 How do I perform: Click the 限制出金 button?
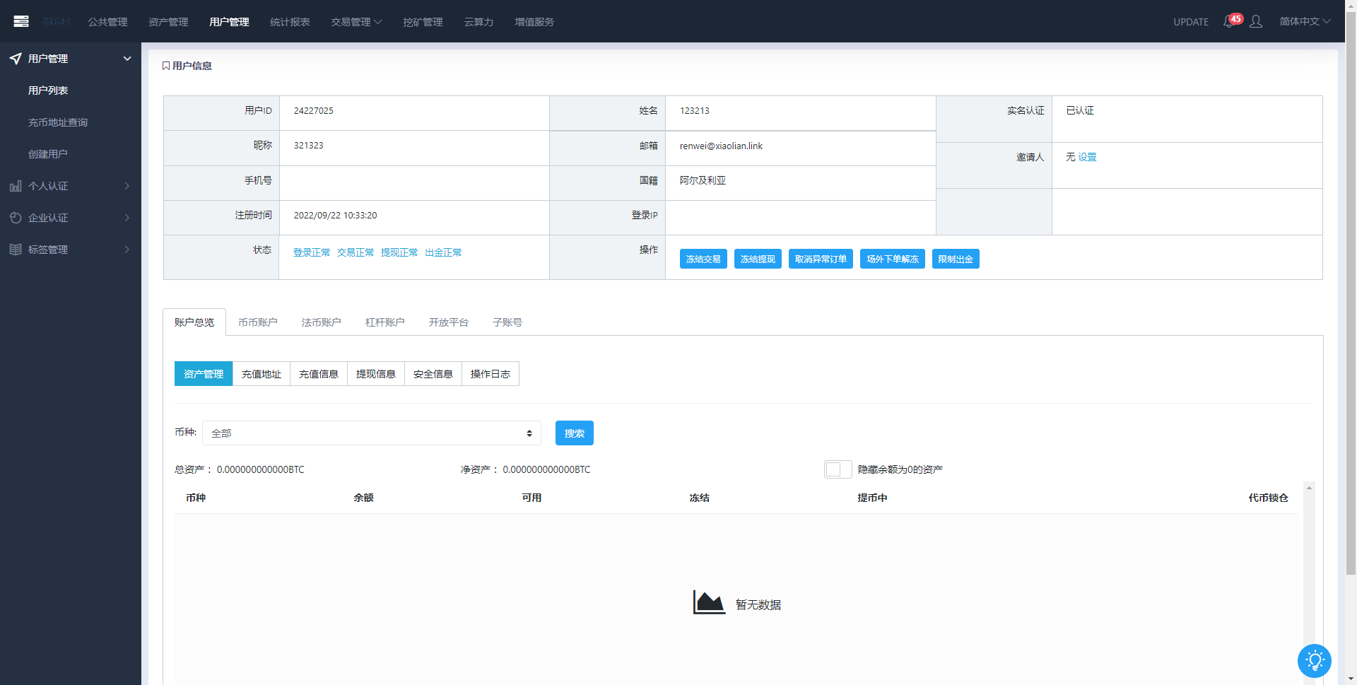click(956, 259)
